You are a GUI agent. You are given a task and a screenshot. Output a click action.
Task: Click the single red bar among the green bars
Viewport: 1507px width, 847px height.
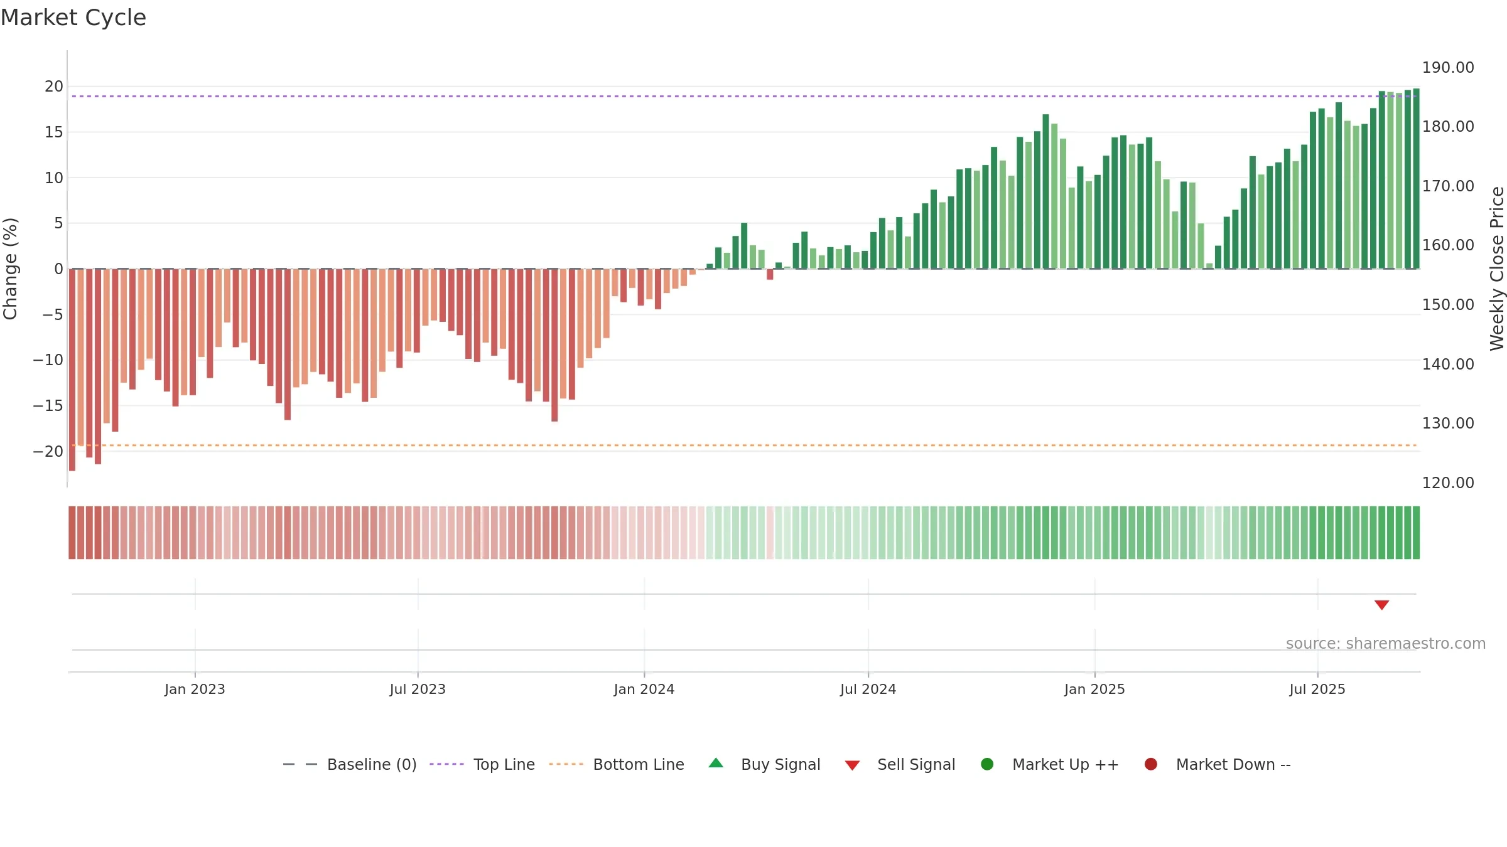click(770, 274)
